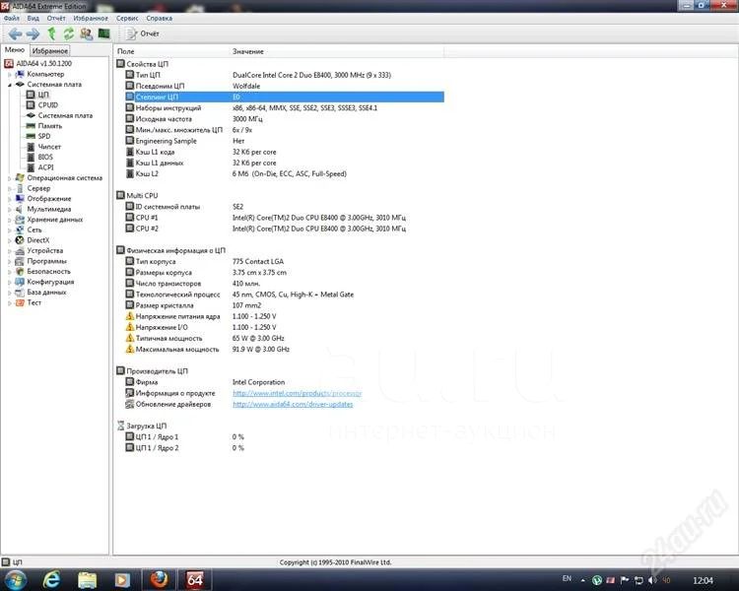Image resolution: width=739 pixels, height=591 pixels.
Task: Click warning icon beside Максимальная мощность
Action: tap(130, 350)
